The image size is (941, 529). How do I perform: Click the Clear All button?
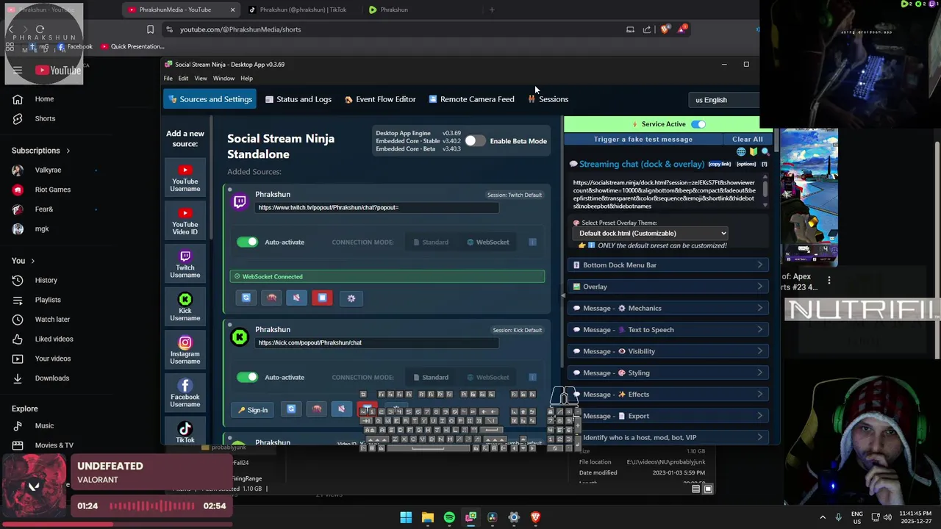748,139
